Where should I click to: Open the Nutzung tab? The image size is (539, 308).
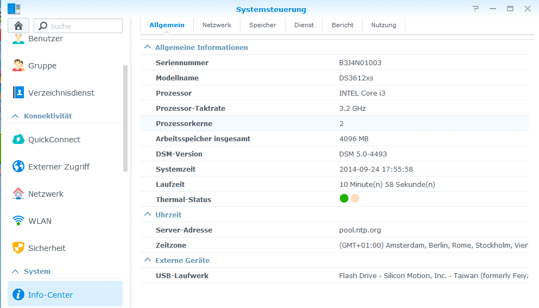click(x=383, y=25)
